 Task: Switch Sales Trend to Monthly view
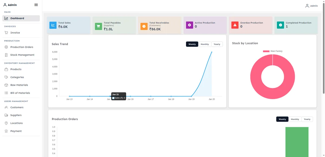coord(205,44)
